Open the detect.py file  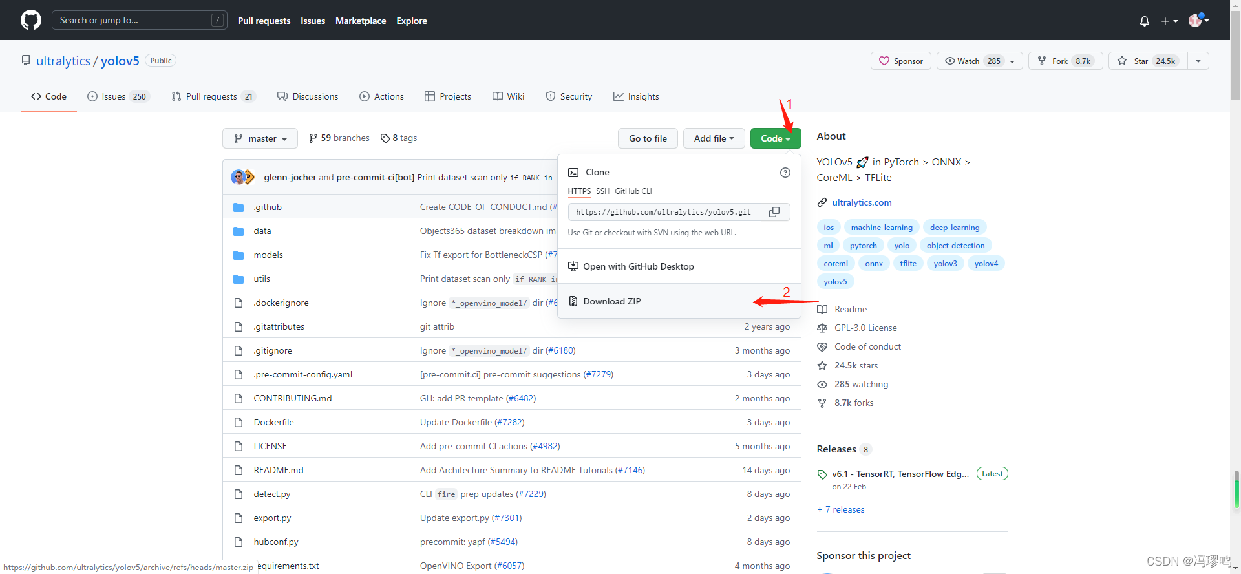pos(272,494)
